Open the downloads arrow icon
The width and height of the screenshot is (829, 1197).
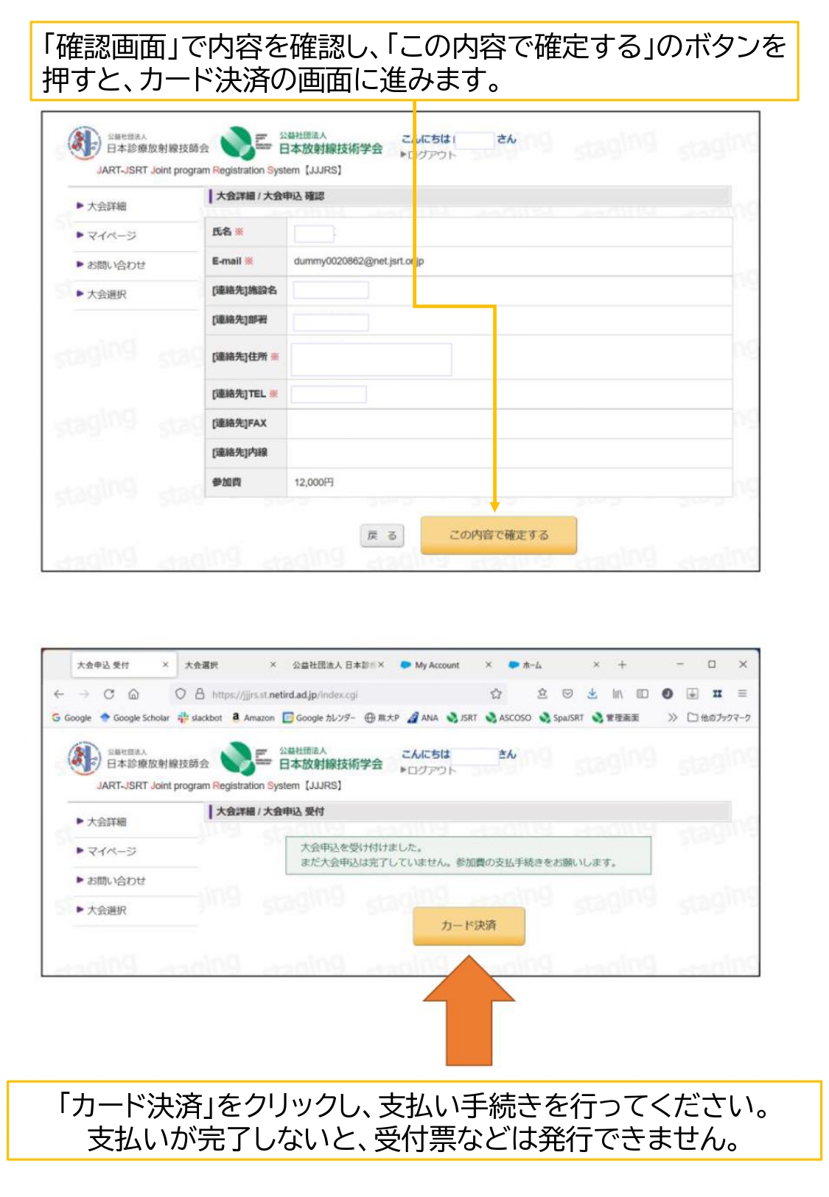pos(592,694)
